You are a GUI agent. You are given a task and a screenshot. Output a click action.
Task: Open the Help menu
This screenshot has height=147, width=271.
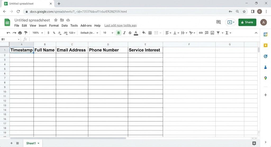coord(97,26)
